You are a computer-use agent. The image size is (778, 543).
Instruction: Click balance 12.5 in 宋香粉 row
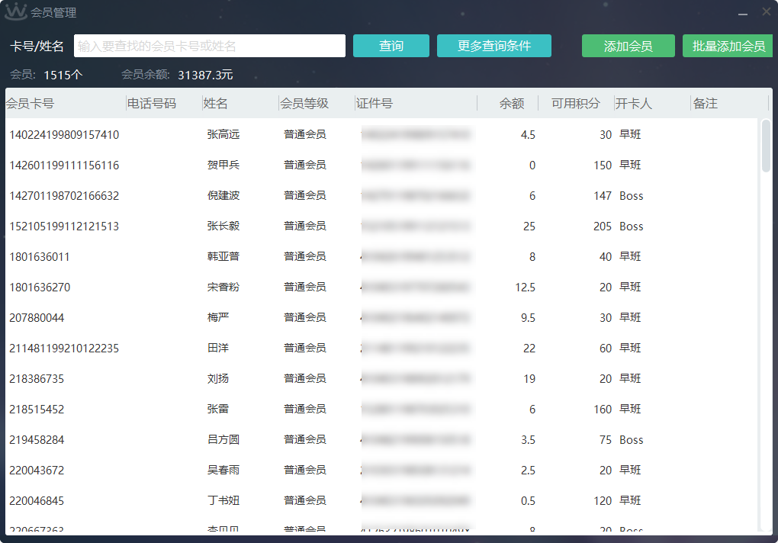[525, 288]
